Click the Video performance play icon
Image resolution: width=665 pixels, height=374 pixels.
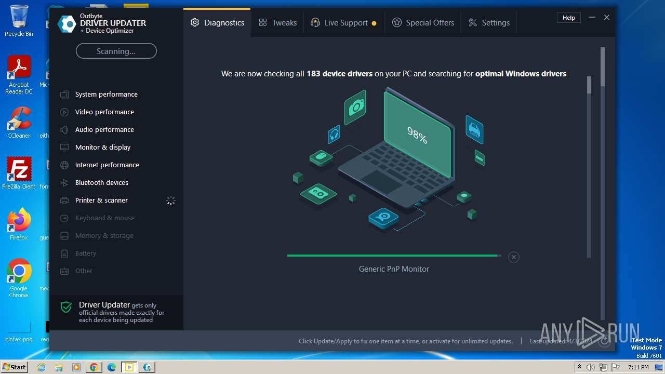(64, 112)
